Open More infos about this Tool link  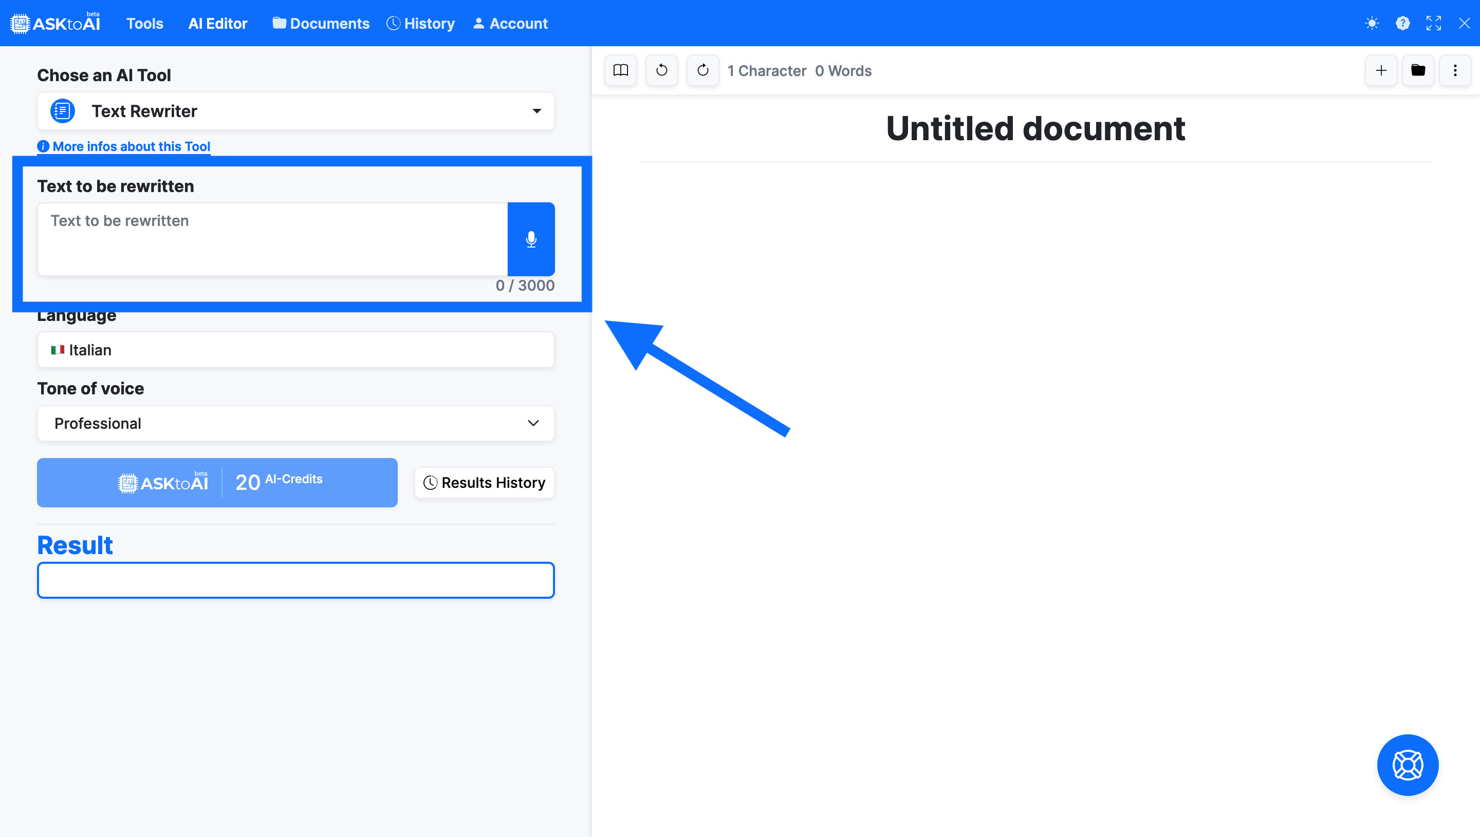tap(124, 146)
